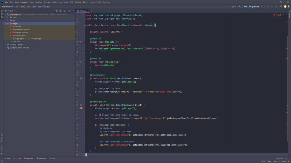Toggle the Run tool window button

[7, 158]
